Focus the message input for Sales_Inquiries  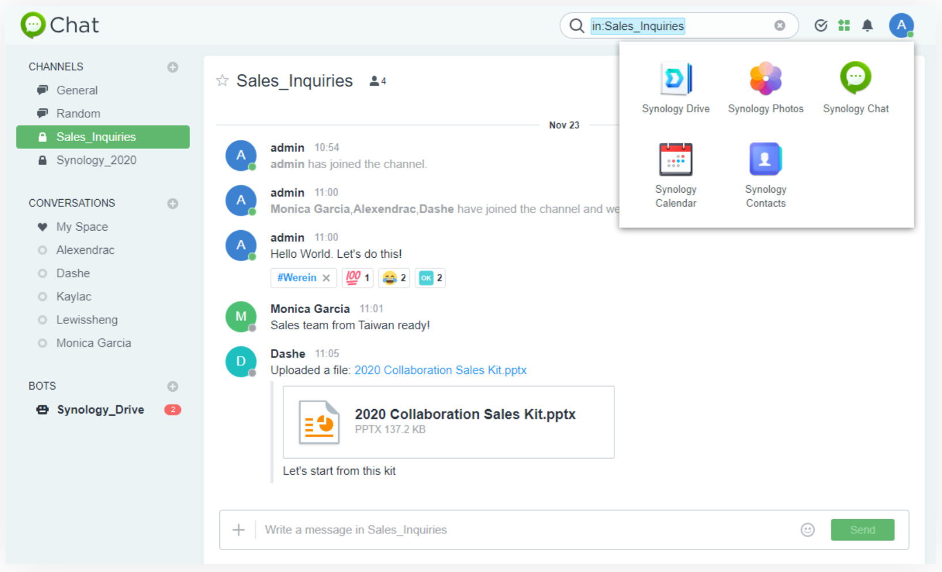click(x=527, y=530)
